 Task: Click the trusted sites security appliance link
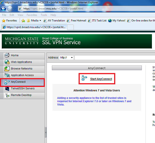point(94,101)
